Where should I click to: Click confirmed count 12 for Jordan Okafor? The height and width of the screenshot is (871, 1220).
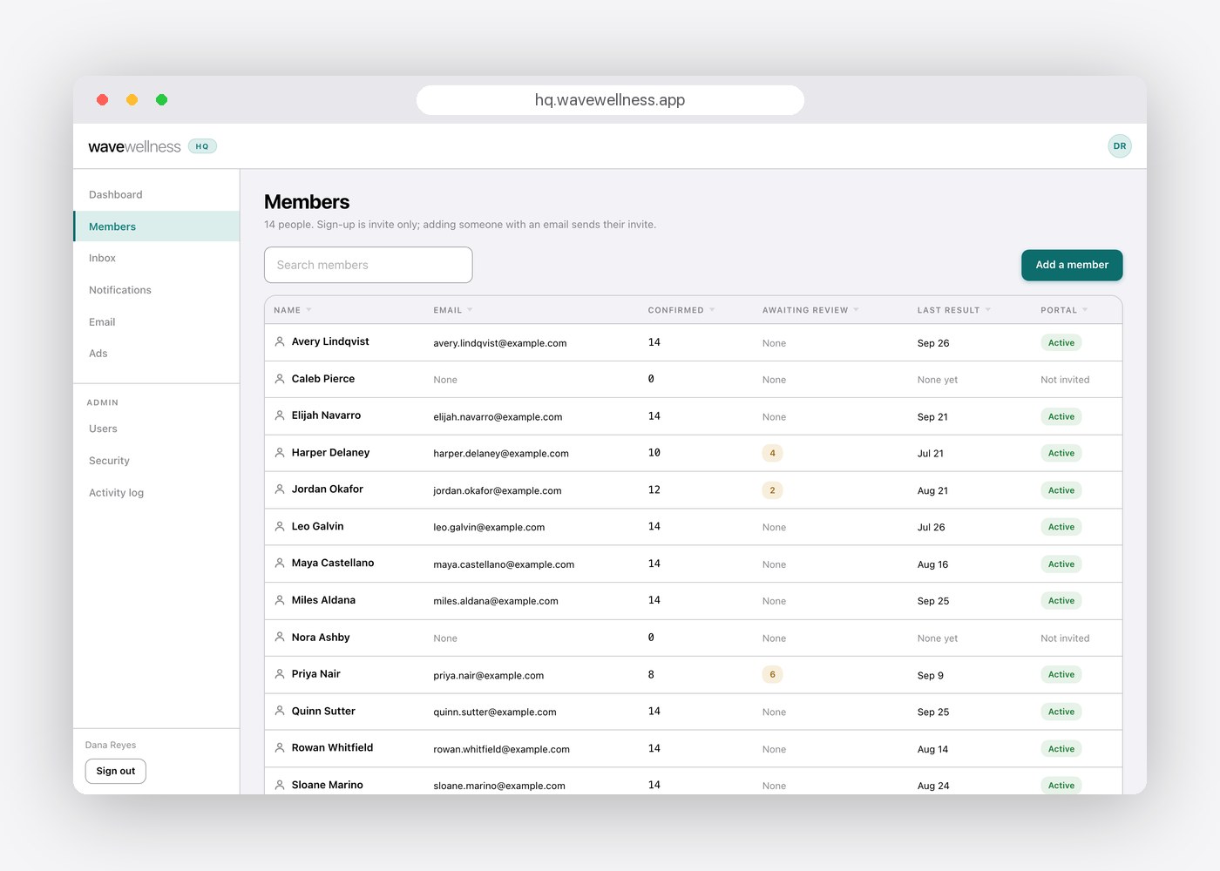coord(654,490)
